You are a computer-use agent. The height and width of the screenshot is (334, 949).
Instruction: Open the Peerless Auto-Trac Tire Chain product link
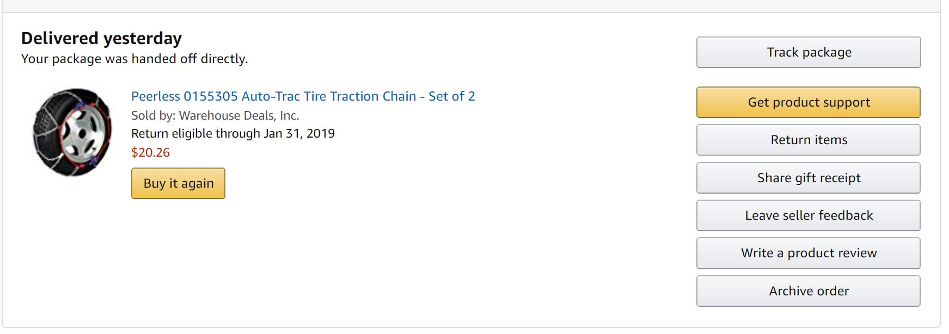(303, 96)
